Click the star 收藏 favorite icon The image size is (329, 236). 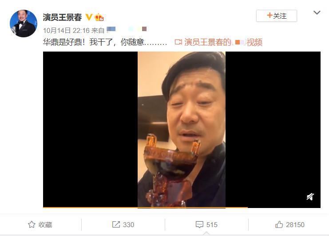coord(32,224)
